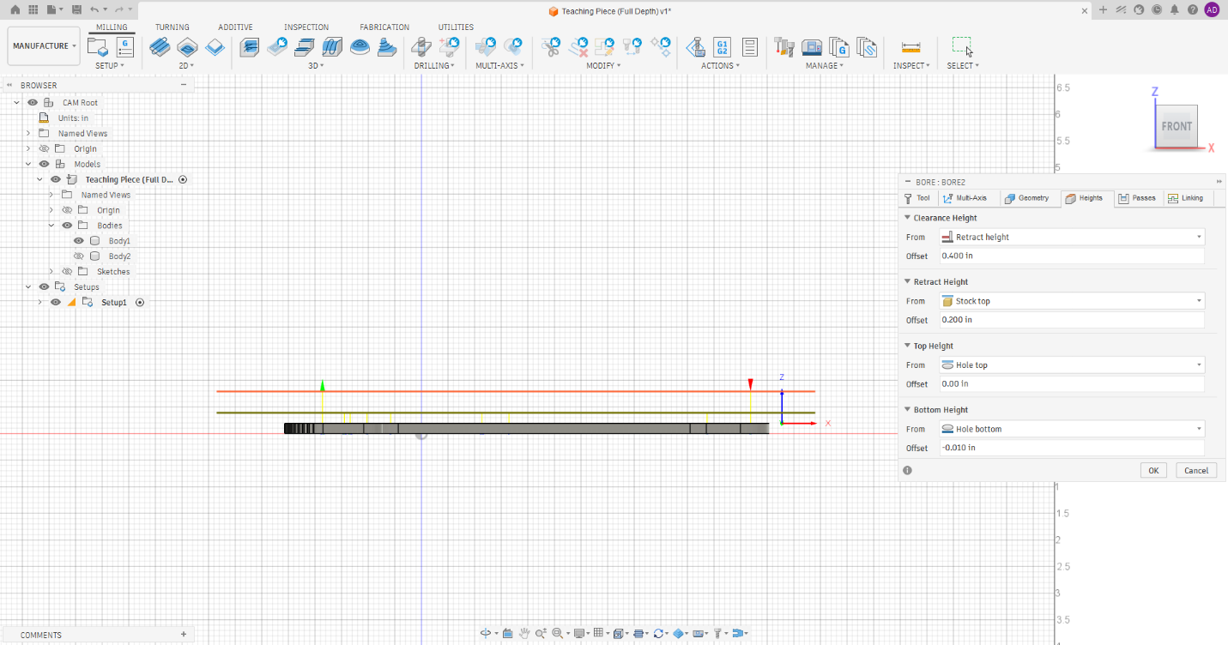The image size is (1228, 645).
Task: Open the Tool tab in Bore dialog
Action: pyautogui.click(x=917, y=198)
